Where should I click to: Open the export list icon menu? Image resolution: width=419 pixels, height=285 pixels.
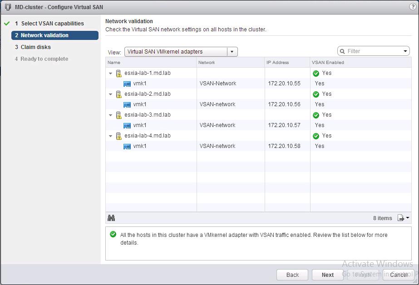pos(404,218)
